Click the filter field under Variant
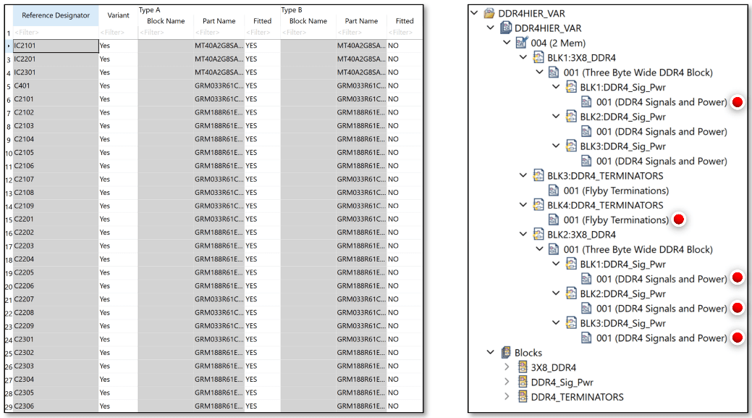Viewport: 752px width, 418px height. (118, 33)
